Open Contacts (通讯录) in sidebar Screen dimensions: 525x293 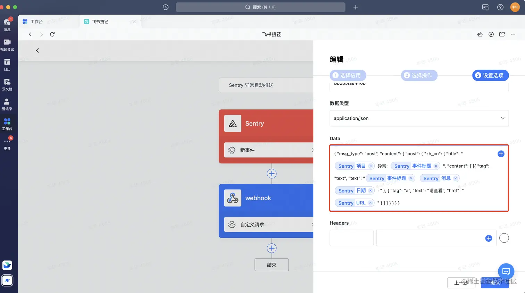point(7,104)
